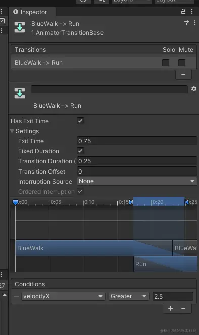Click the condition threshold field 2.5

(x=173, y=296)
